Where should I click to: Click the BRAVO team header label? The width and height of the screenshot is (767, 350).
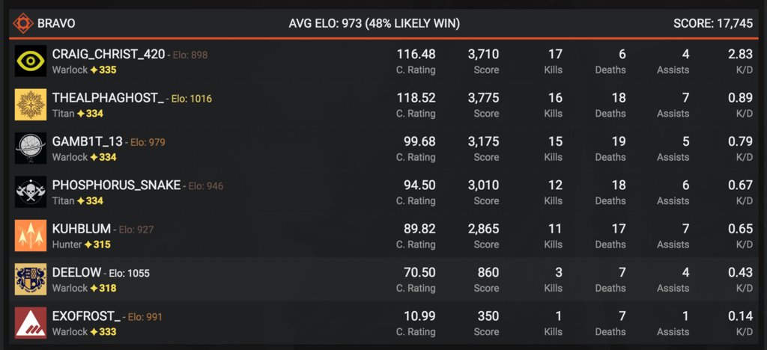56,23
